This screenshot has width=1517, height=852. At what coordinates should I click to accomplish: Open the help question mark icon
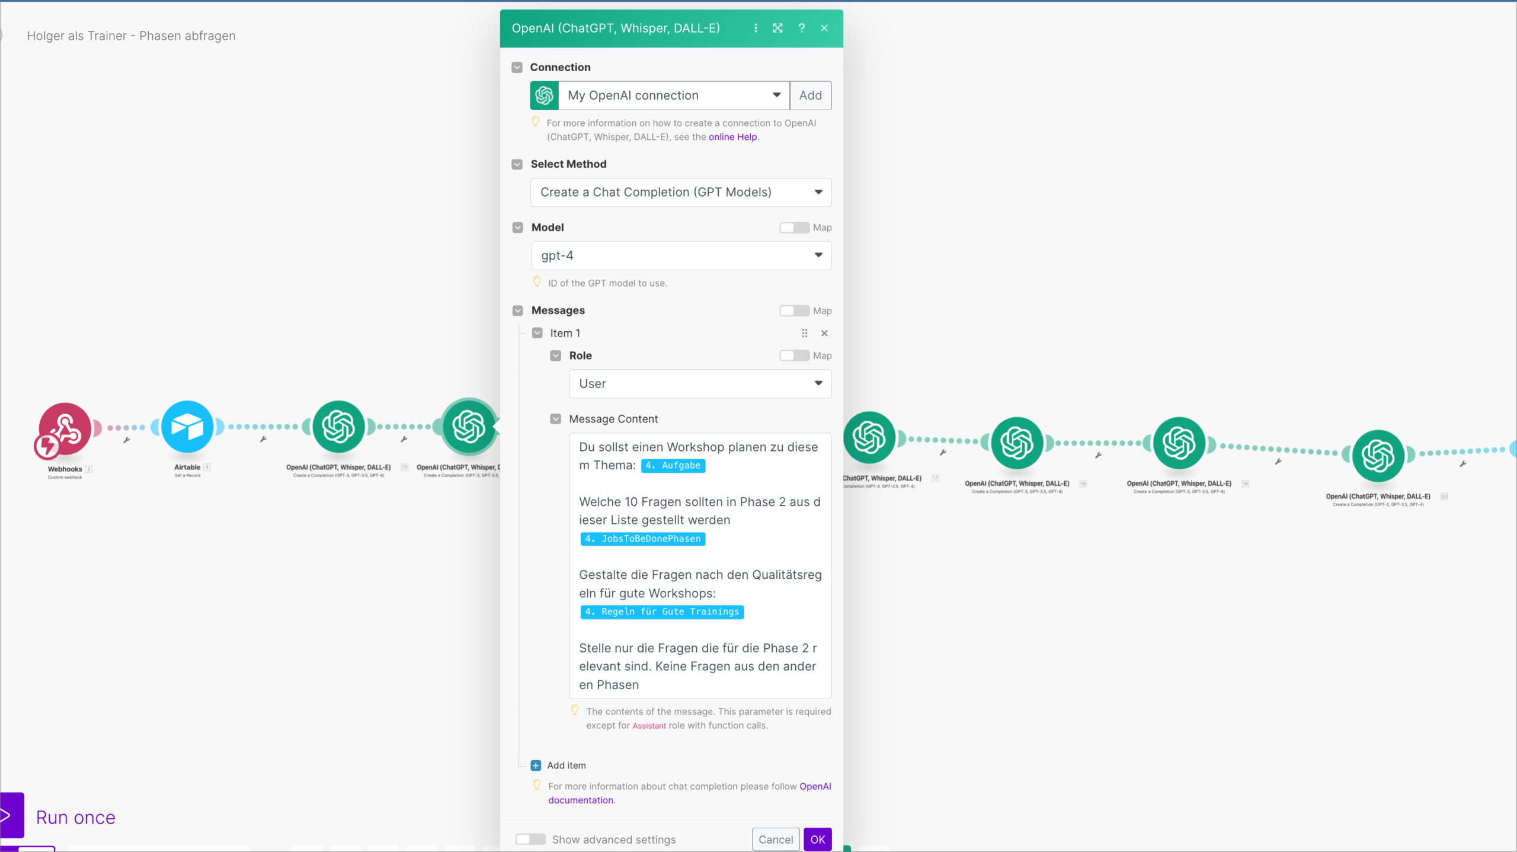[802, 28]
